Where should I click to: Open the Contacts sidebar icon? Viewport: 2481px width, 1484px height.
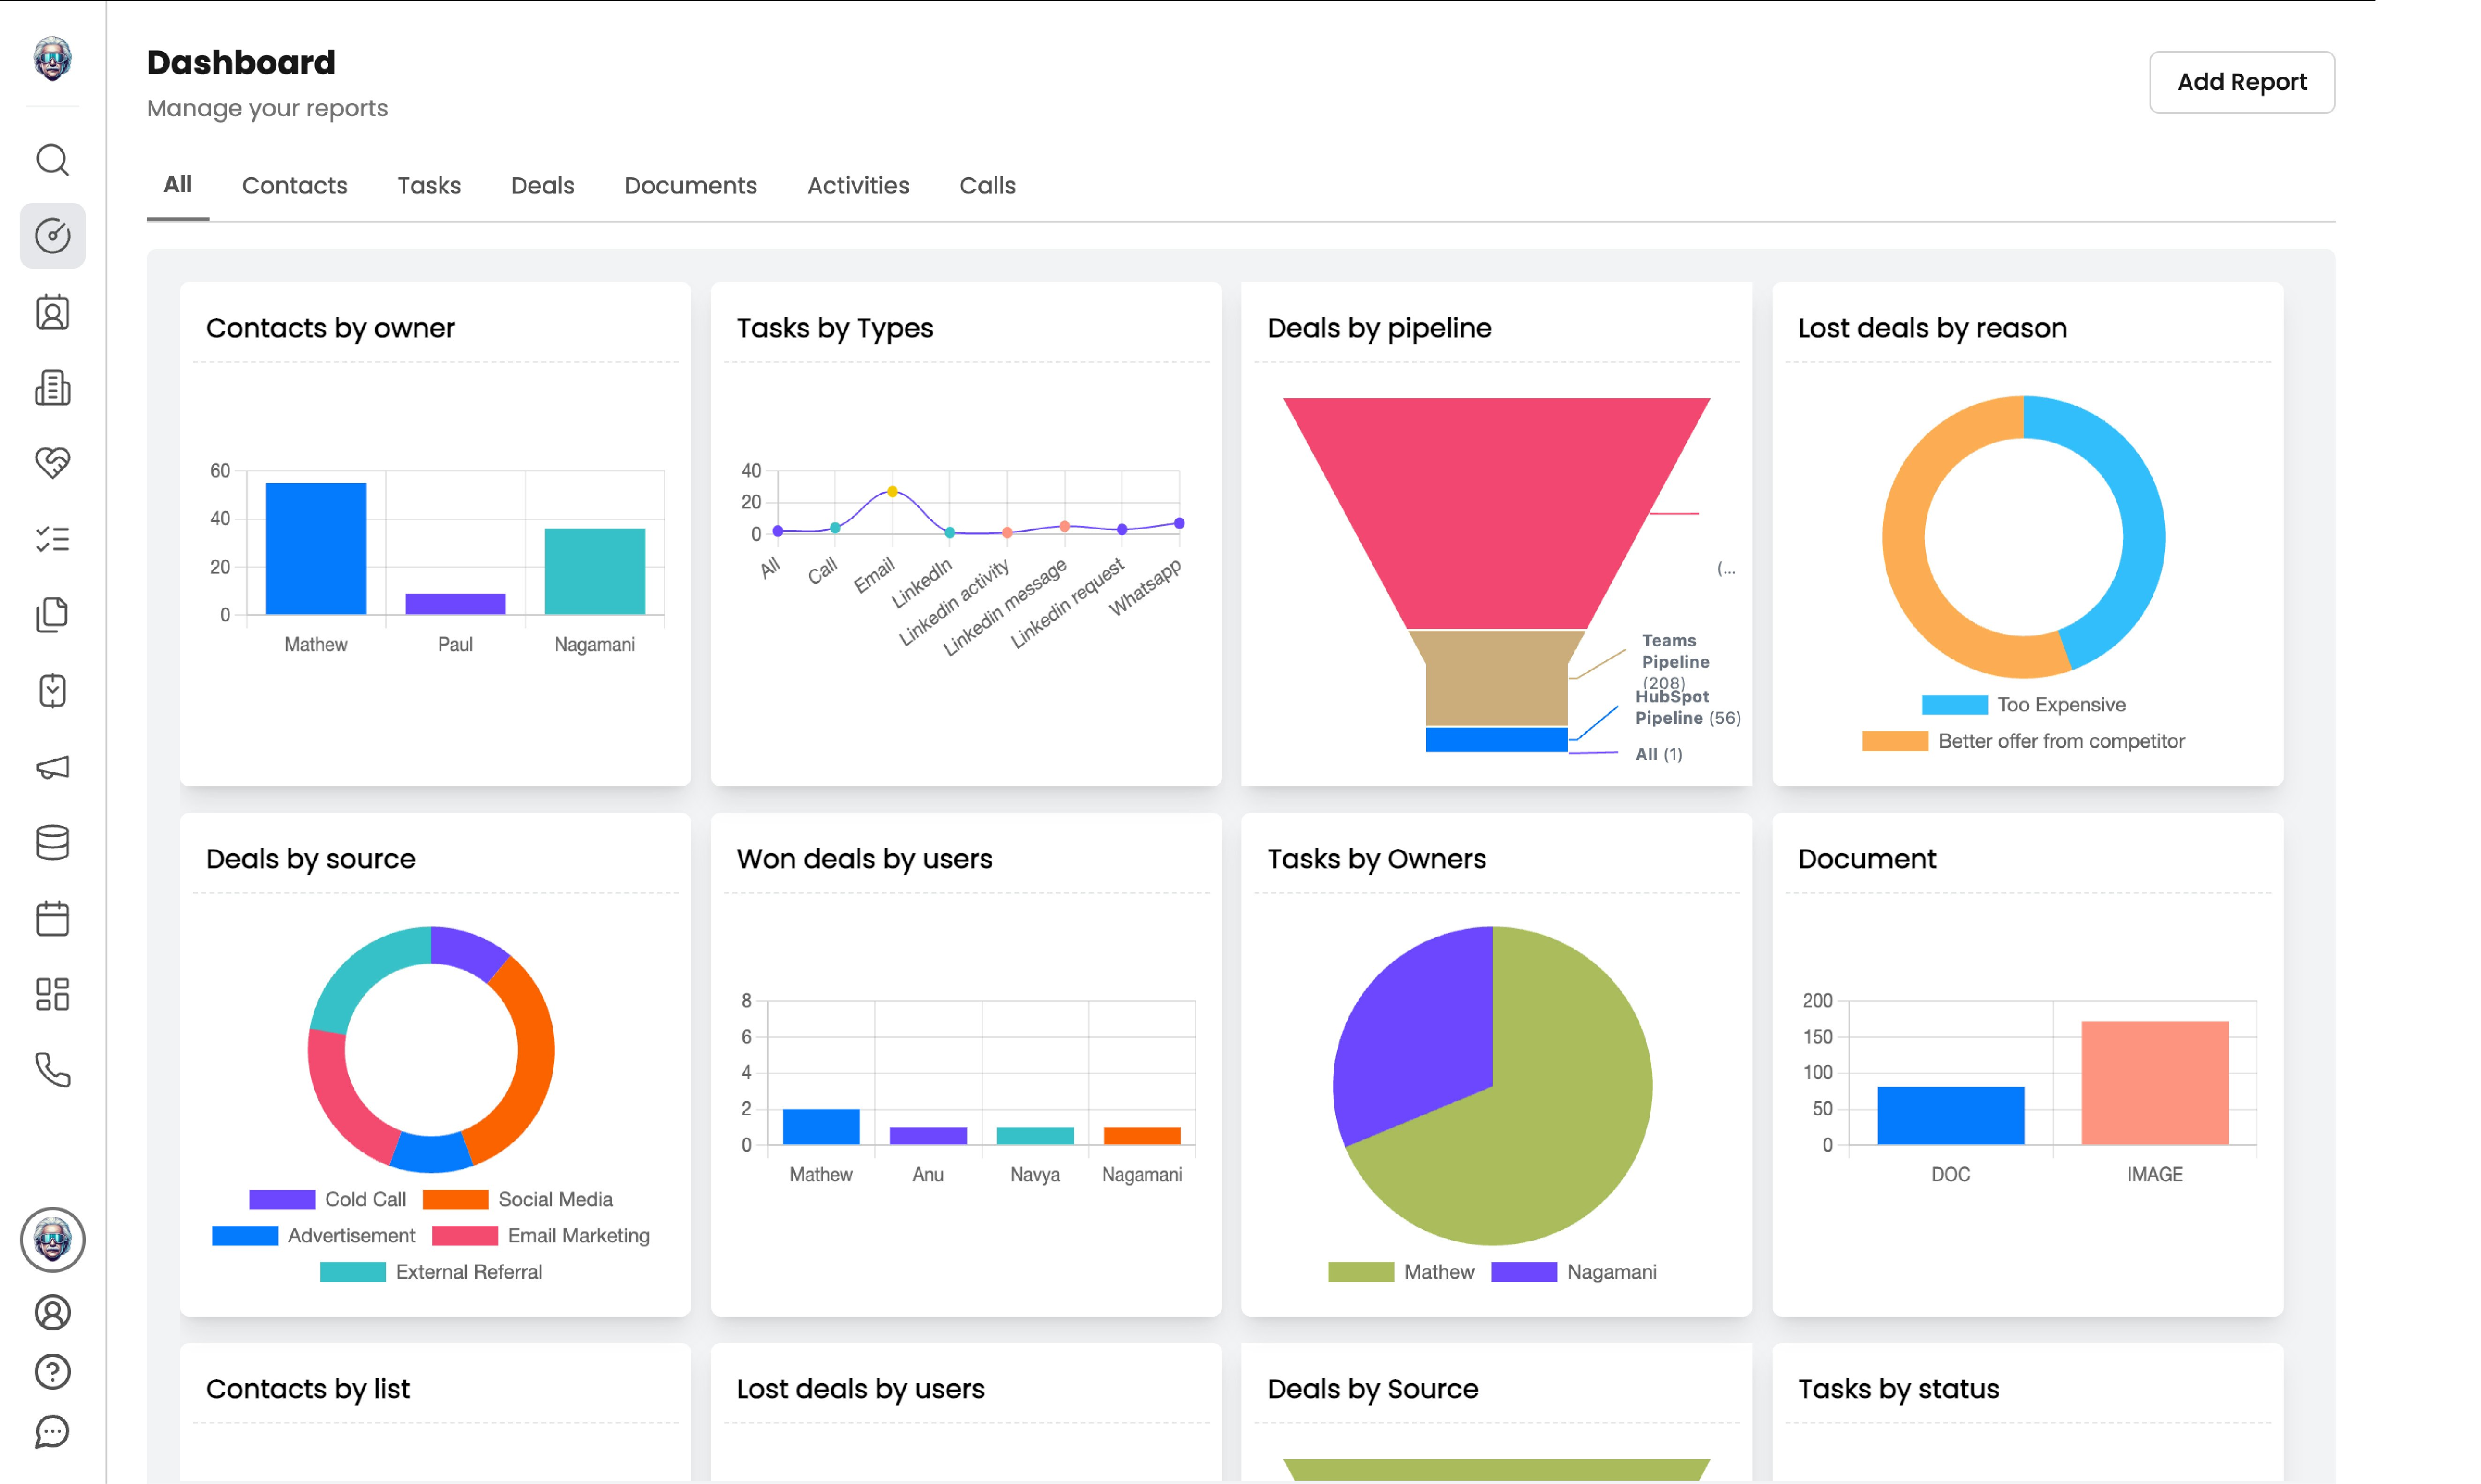pyautogui.click(x=53, y=312)
